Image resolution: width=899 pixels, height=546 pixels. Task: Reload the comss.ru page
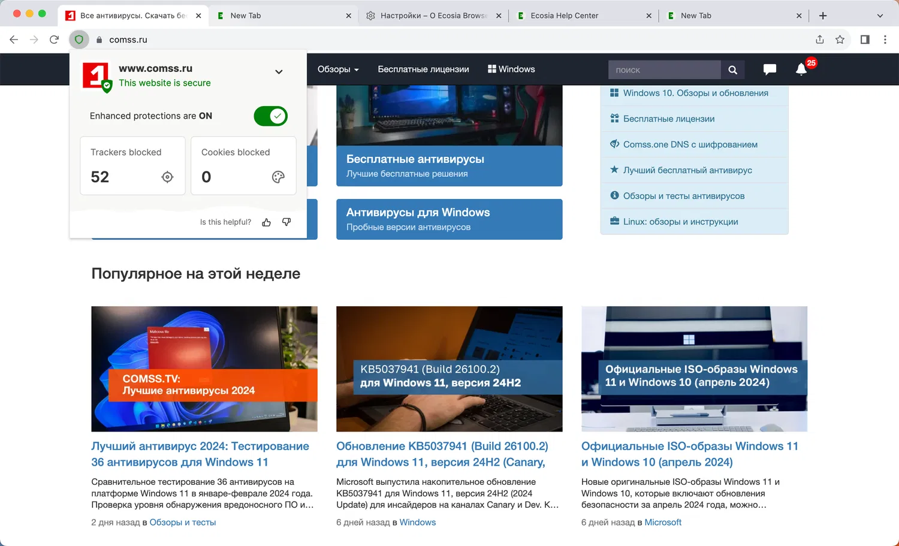click(54, 40)
